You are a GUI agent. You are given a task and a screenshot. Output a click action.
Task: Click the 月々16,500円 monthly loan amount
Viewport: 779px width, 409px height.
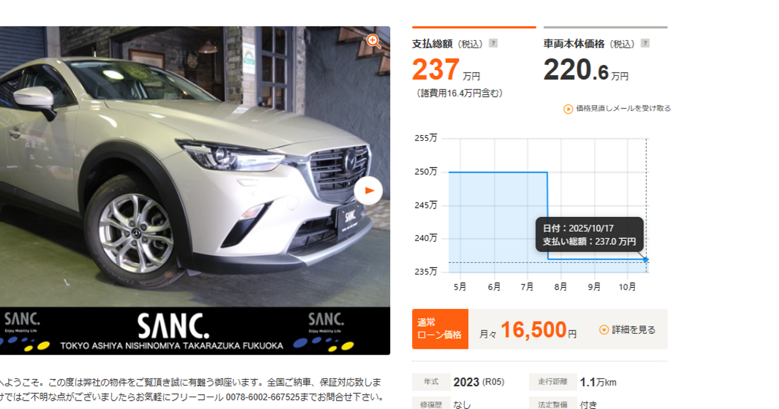528,330
